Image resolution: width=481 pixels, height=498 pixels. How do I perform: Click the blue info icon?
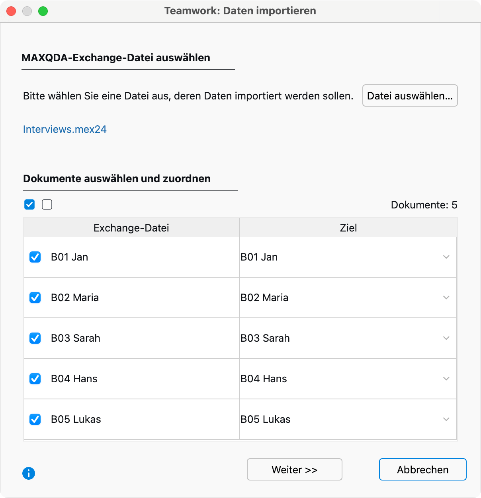point(29,473)
